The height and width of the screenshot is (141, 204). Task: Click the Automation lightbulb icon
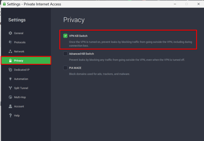(10, 79)
